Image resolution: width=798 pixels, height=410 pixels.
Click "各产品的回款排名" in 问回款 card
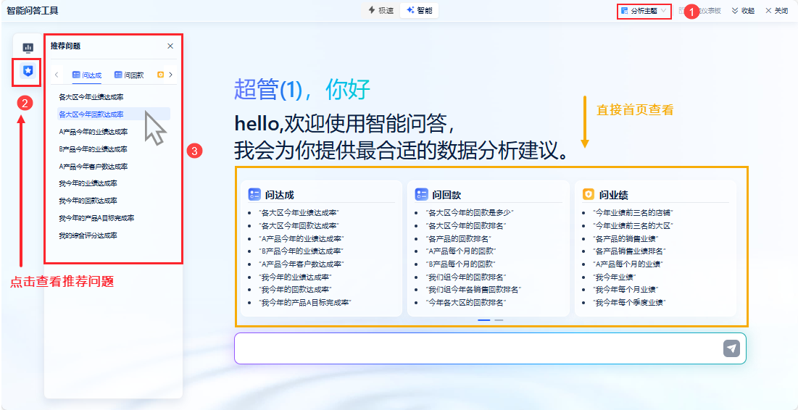click(459, 238)
